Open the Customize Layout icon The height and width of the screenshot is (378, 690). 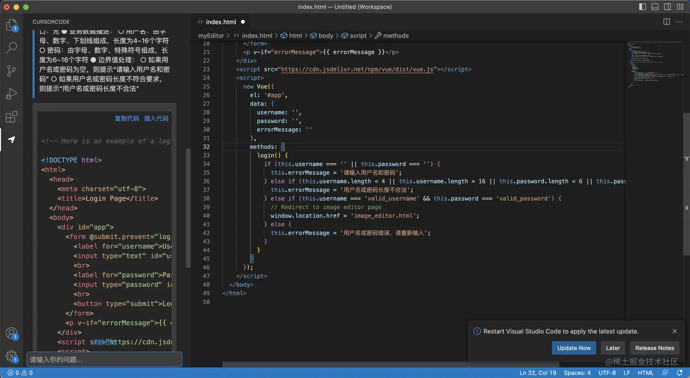click(680, 7)
